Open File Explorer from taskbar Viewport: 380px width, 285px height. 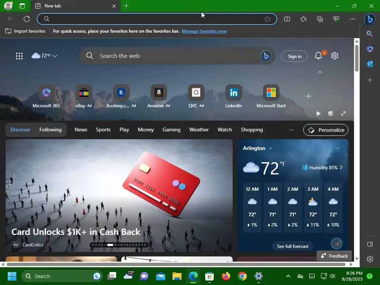click(x=177, y=276)
